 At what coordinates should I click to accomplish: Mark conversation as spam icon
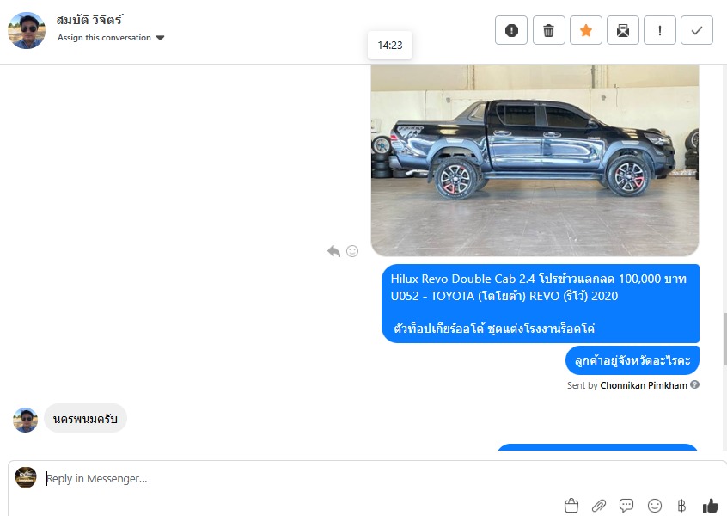click(511, 31)
